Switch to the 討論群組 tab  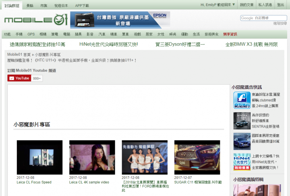[12, 6]
